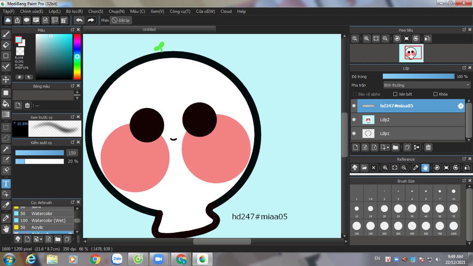Adjust the brush size slider at 150
This screenshot has width=473, height=266.
pos(40,153)
